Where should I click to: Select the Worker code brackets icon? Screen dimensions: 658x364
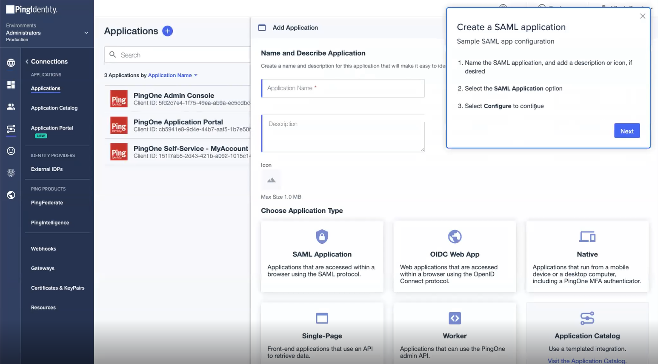click(x=455, y=318)
